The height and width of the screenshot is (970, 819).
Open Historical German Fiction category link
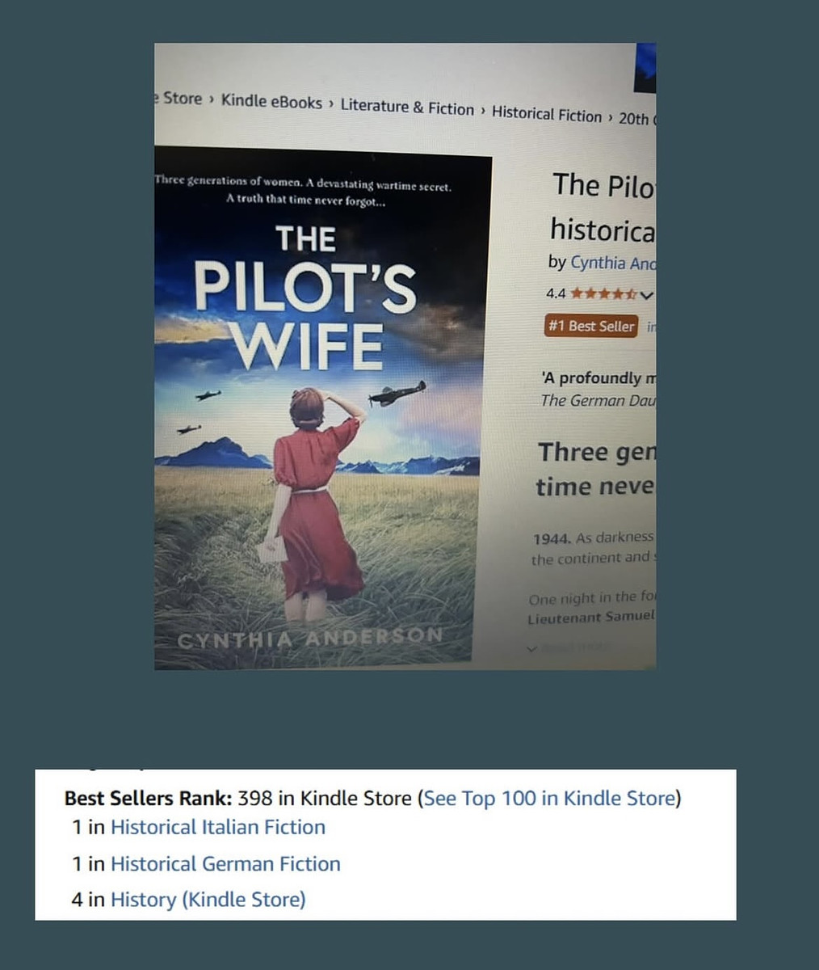225,863
